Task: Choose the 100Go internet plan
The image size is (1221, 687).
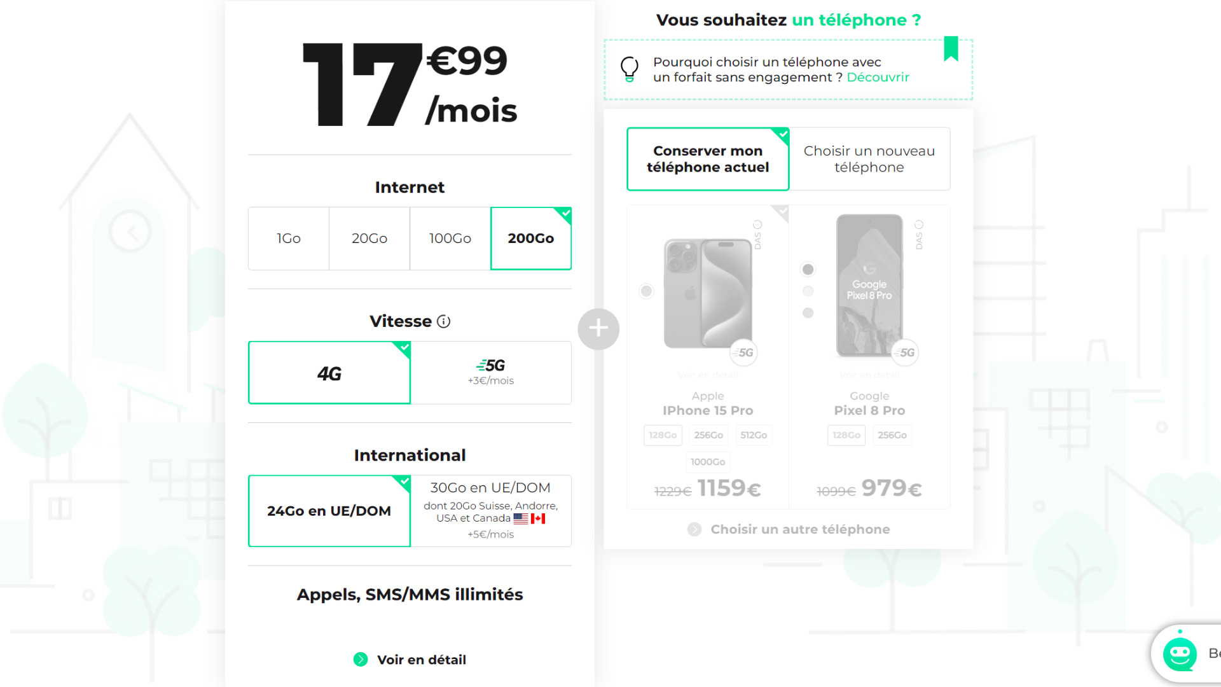Action: tap(450, 239)
